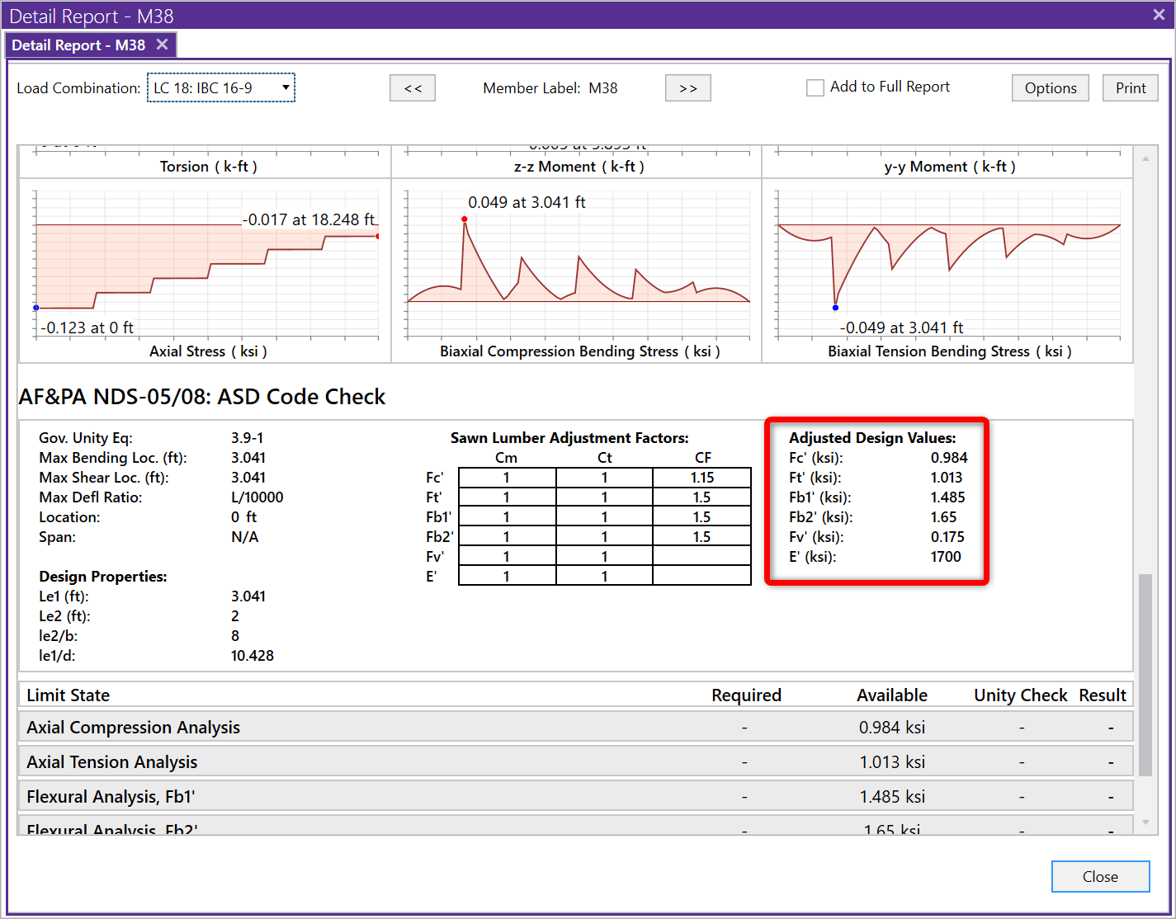Open the Load Combination dropdown
This screenshot has height=919, width=1176.
click(221, 88)
